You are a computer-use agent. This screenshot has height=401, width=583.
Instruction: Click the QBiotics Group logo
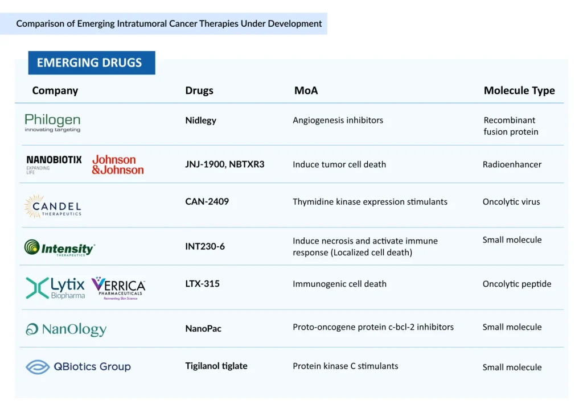78,366
